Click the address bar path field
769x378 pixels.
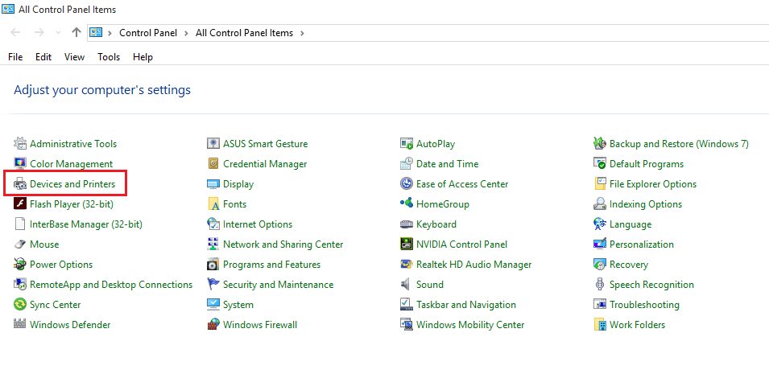click(x=483, y=33)
